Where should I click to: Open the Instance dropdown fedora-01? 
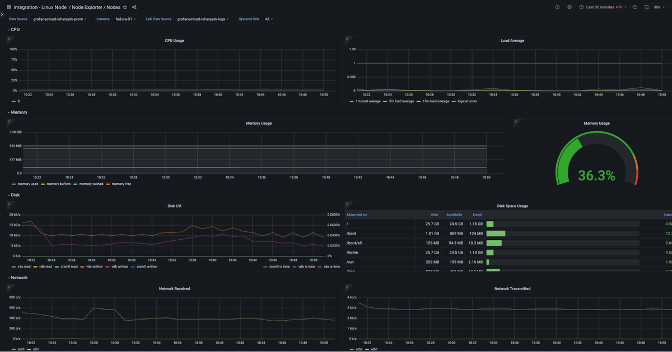tap(125, 19)
